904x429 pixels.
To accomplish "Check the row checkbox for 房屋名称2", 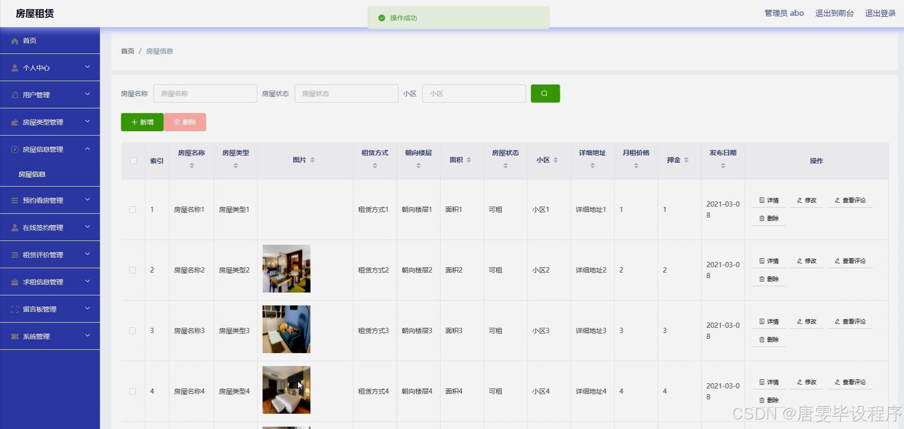I will [x=132, y=270].
